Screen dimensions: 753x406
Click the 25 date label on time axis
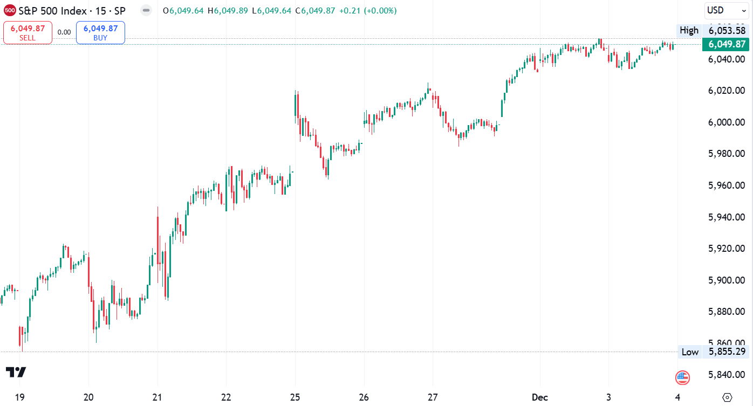(x=295, y=397)
